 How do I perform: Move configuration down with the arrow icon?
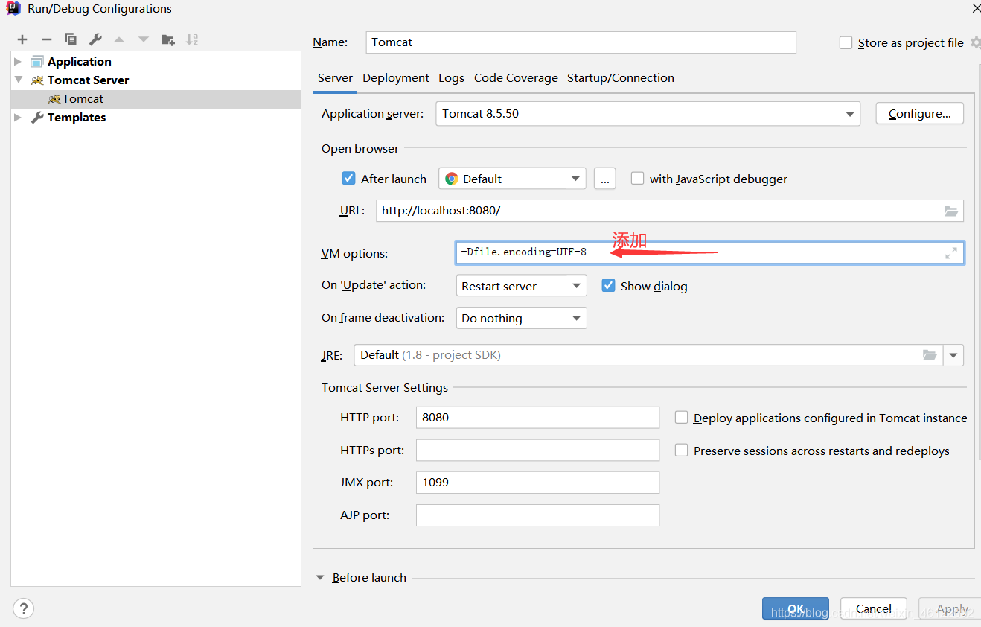click(144, 39)
